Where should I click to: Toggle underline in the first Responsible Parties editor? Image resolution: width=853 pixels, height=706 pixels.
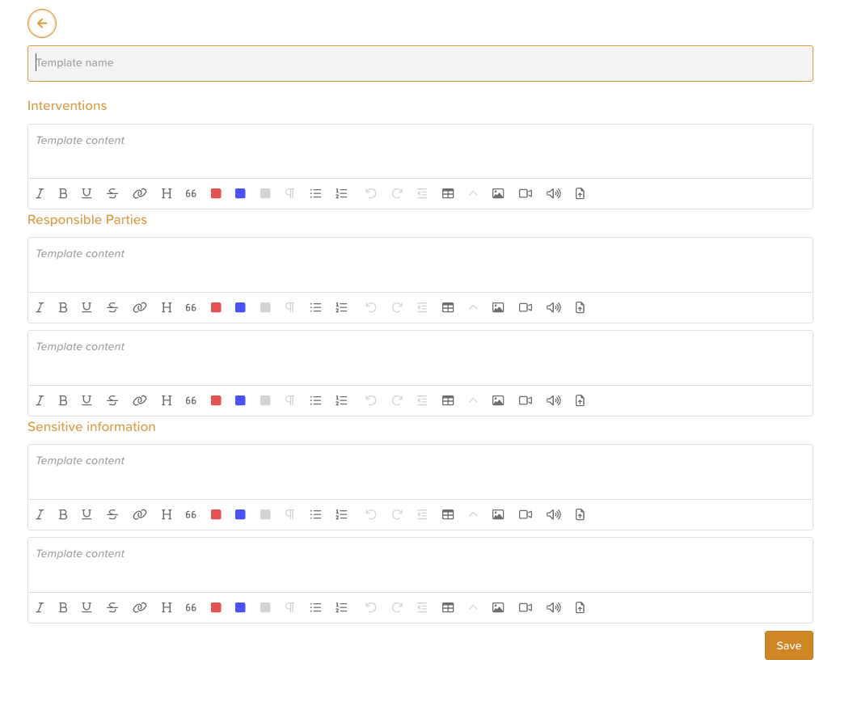(87, 307)
